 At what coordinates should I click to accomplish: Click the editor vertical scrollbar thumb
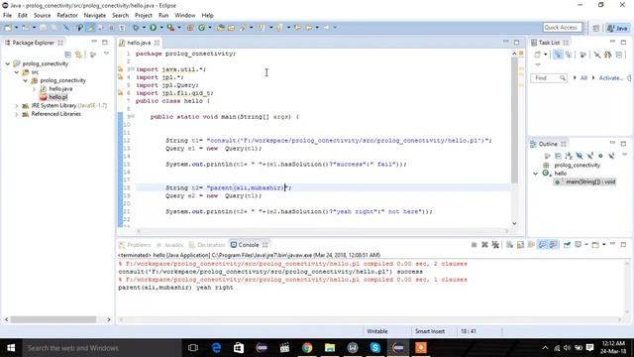click(514, 120)
